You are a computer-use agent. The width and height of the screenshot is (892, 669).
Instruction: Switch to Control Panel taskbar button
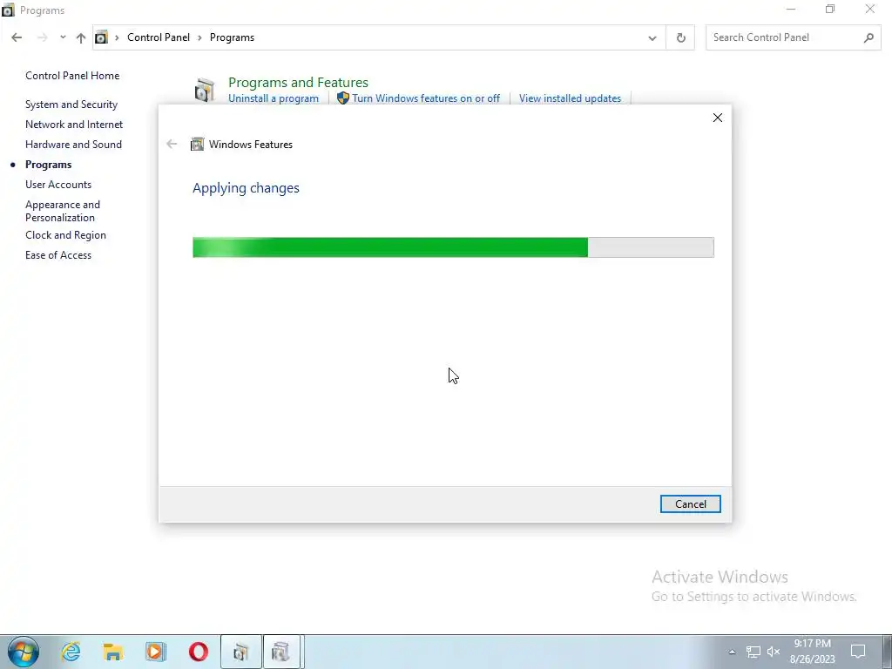pyautogui.click(x=240, y=652)
